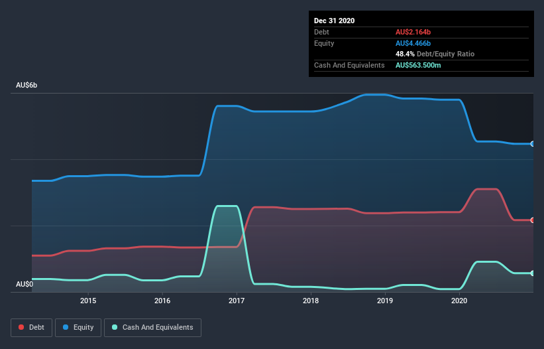Click the AU$4.466b equity value

coord(413,43)
